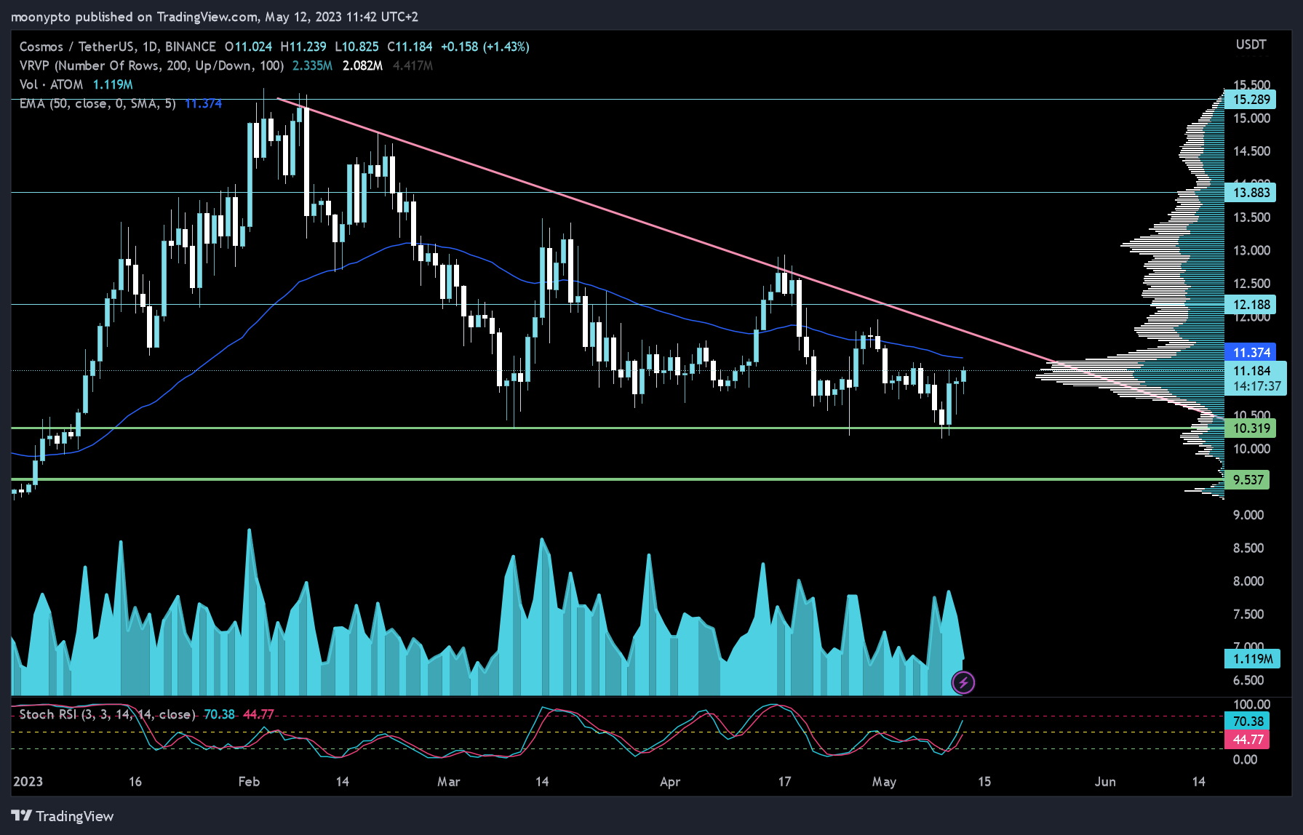Screen dimensions: 1303x835
Task: Click the Apr date on time axis
Action: [669, 782]
